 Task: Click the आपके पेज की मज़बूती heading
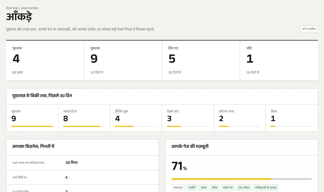[190, 146]
